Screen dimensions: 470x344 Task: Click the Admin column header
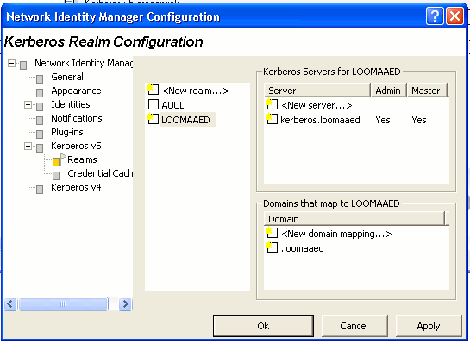pos(388,91)
